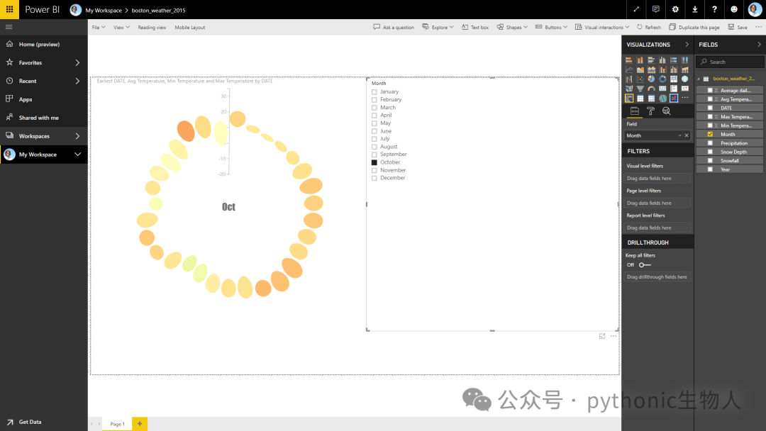Collapse the Fields pane arrow

click(x=759, y=45)
